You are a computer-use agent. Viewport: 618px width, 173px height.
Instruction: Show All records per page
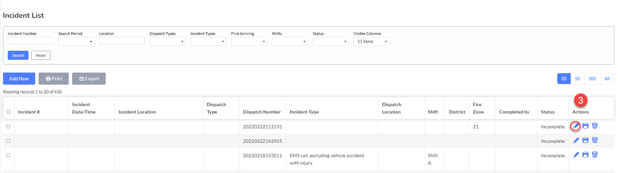(x=607, y=79)
